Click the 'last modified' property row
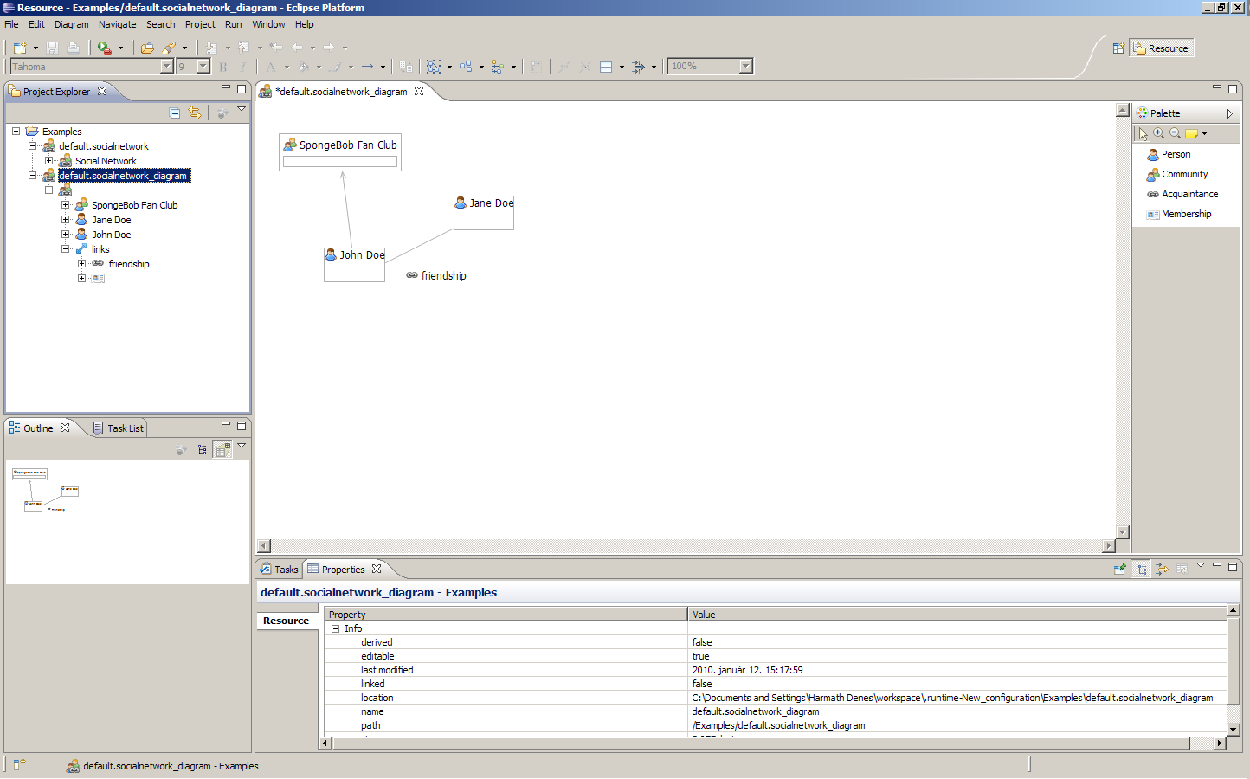Image resolution: width=1250 pixels, height=779 pixels. click(x=776, y=670)
